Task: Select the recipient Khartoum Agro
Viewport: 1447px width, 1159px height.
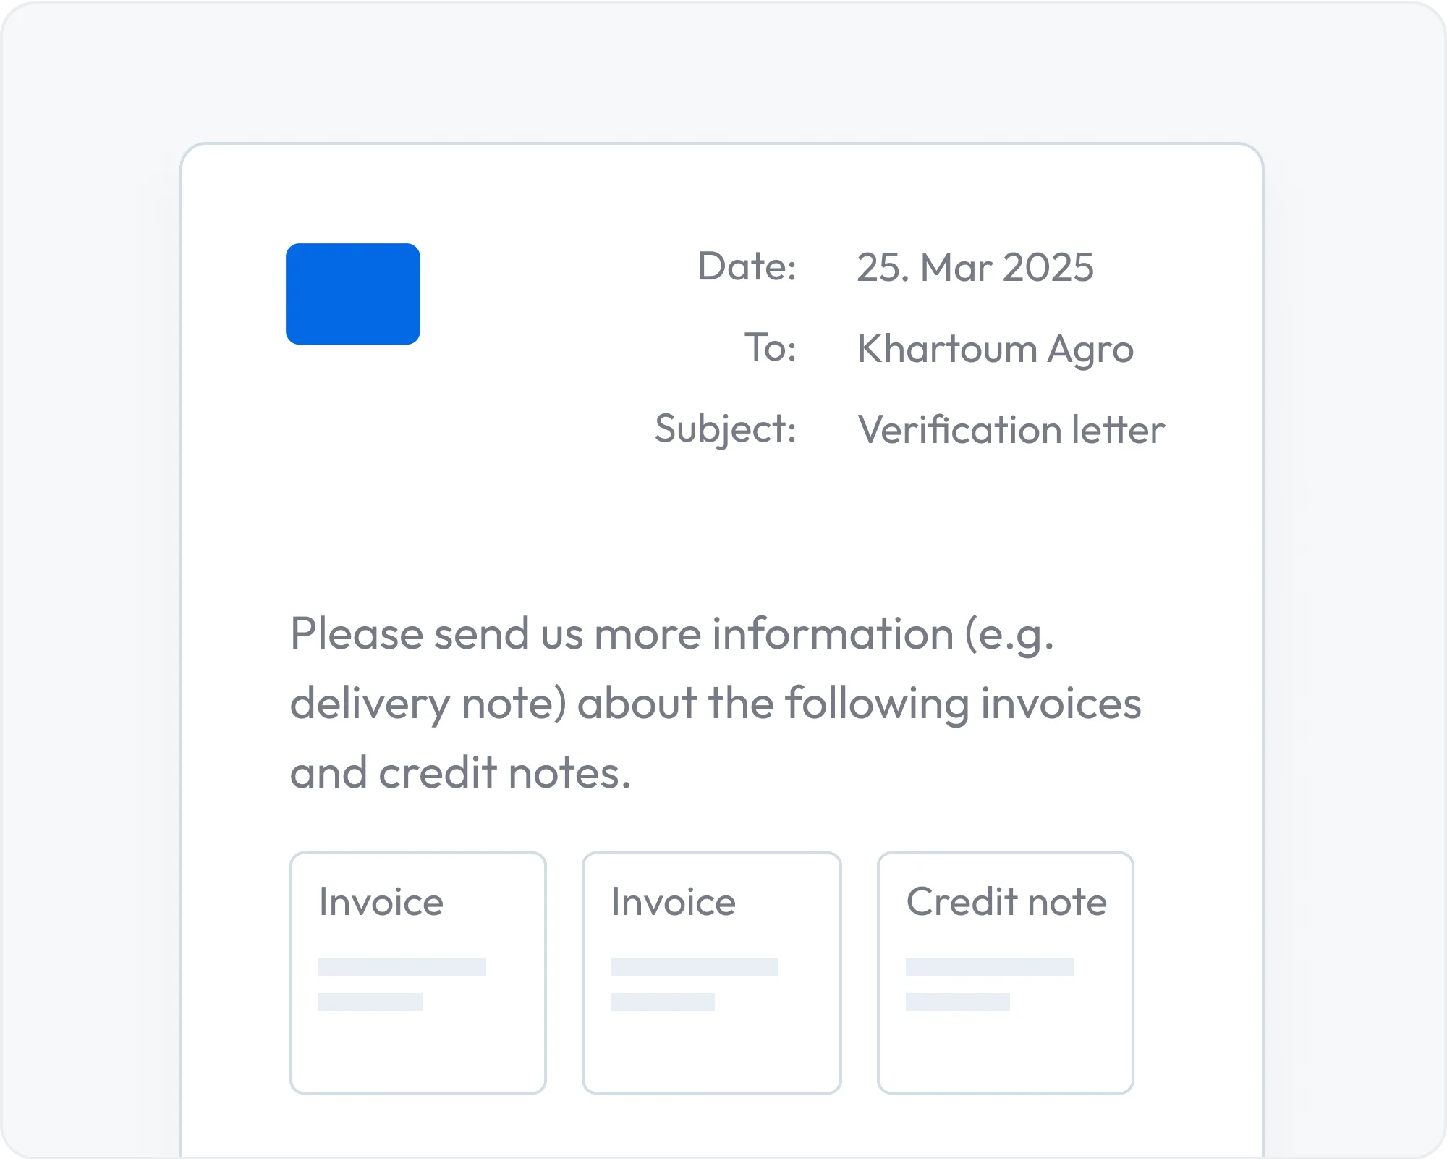Action: [995, 350]
